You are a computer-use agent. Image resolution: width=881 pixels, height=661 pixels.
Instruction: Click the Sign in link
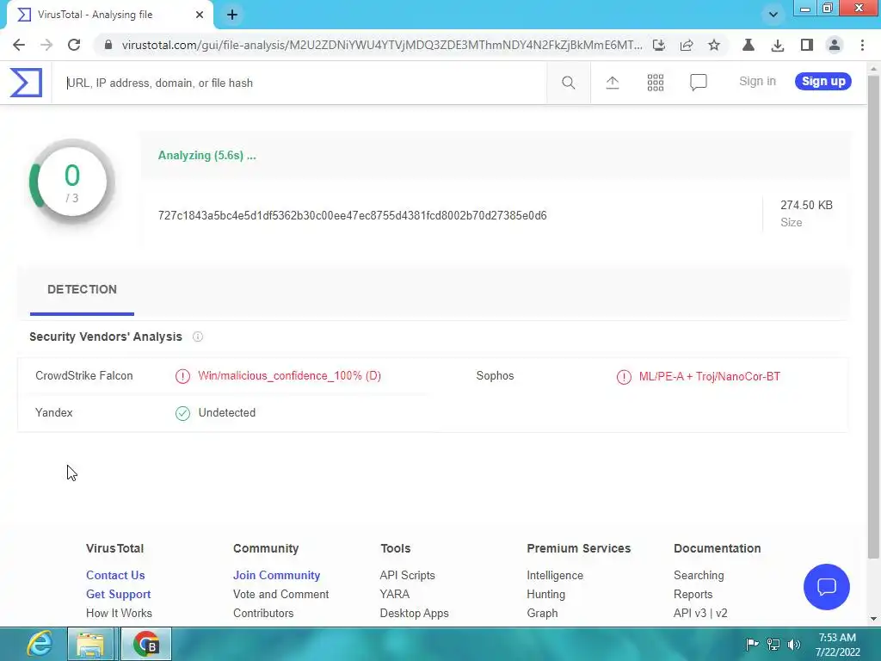[x=757, y=82]
